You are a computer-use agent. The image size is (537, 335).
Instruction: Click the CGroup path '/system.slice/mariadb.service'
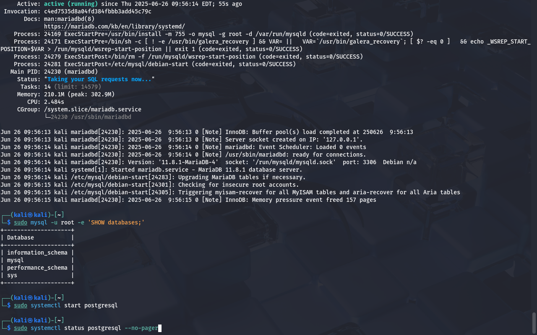tap(93, 109)
